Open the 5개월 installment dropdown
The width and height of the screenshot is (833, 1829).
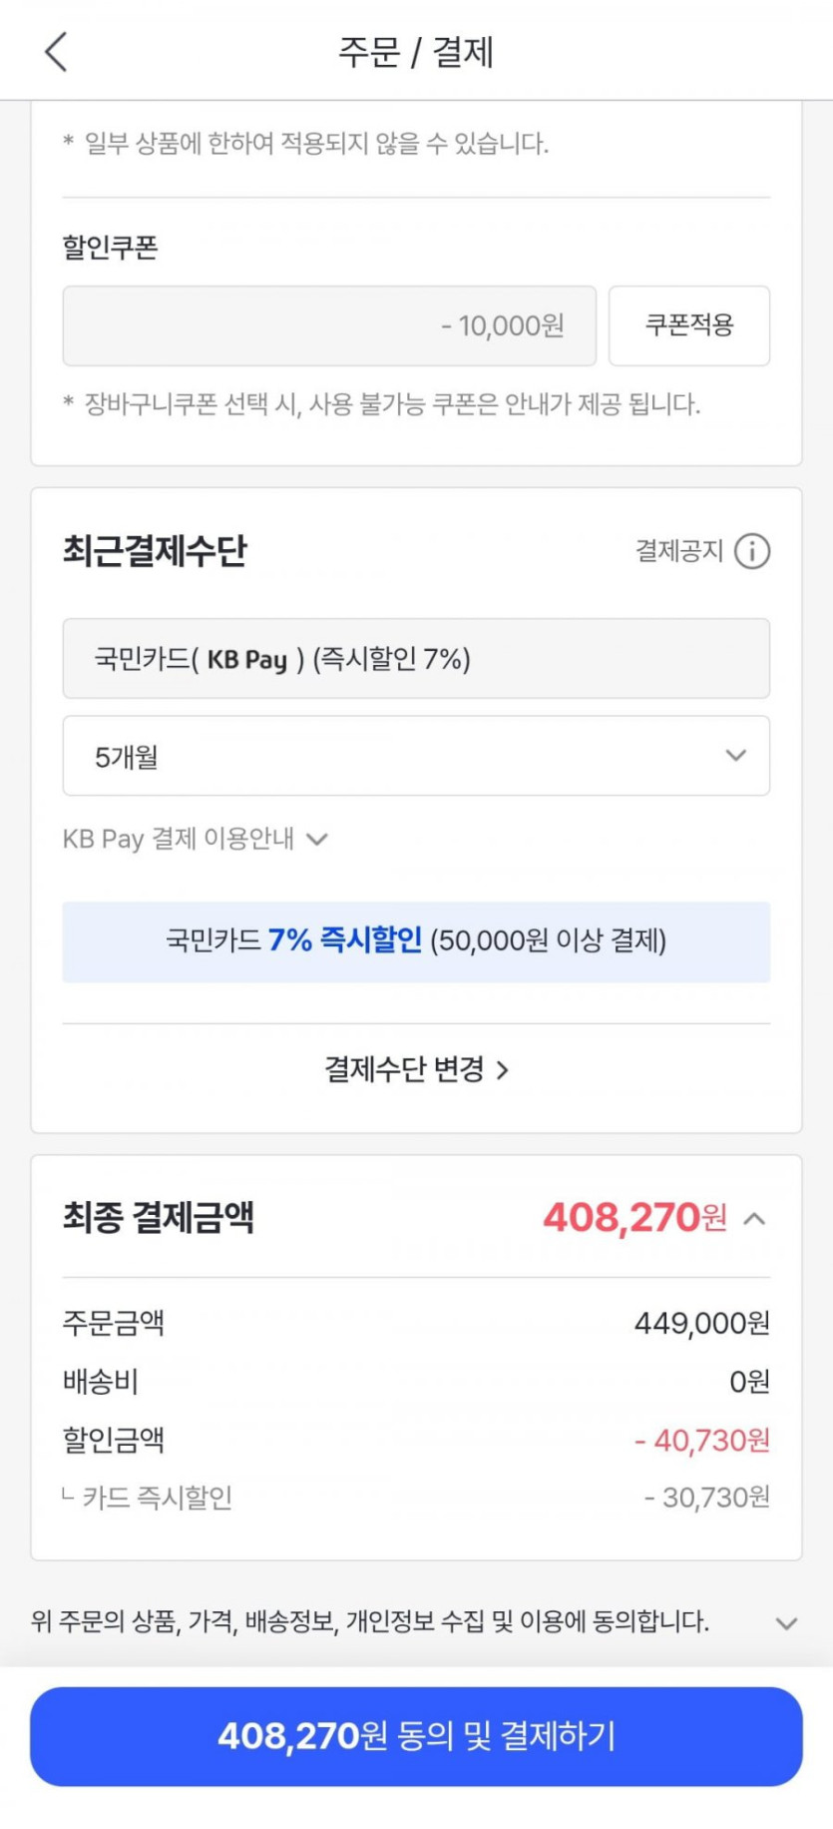pyautogui.click(x=416, y=756)
